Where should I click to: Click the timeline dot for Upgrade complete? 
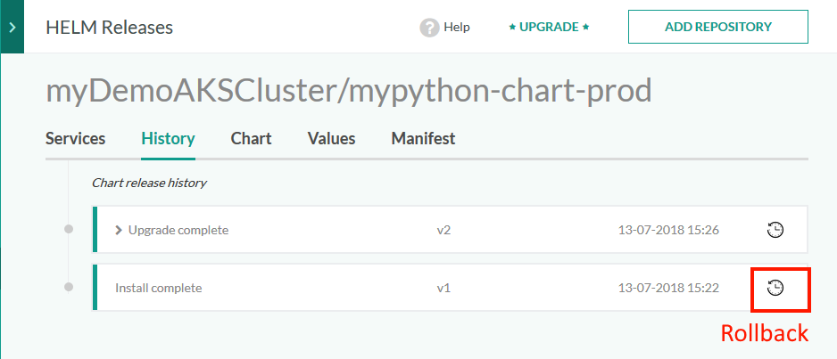[69, 229]
